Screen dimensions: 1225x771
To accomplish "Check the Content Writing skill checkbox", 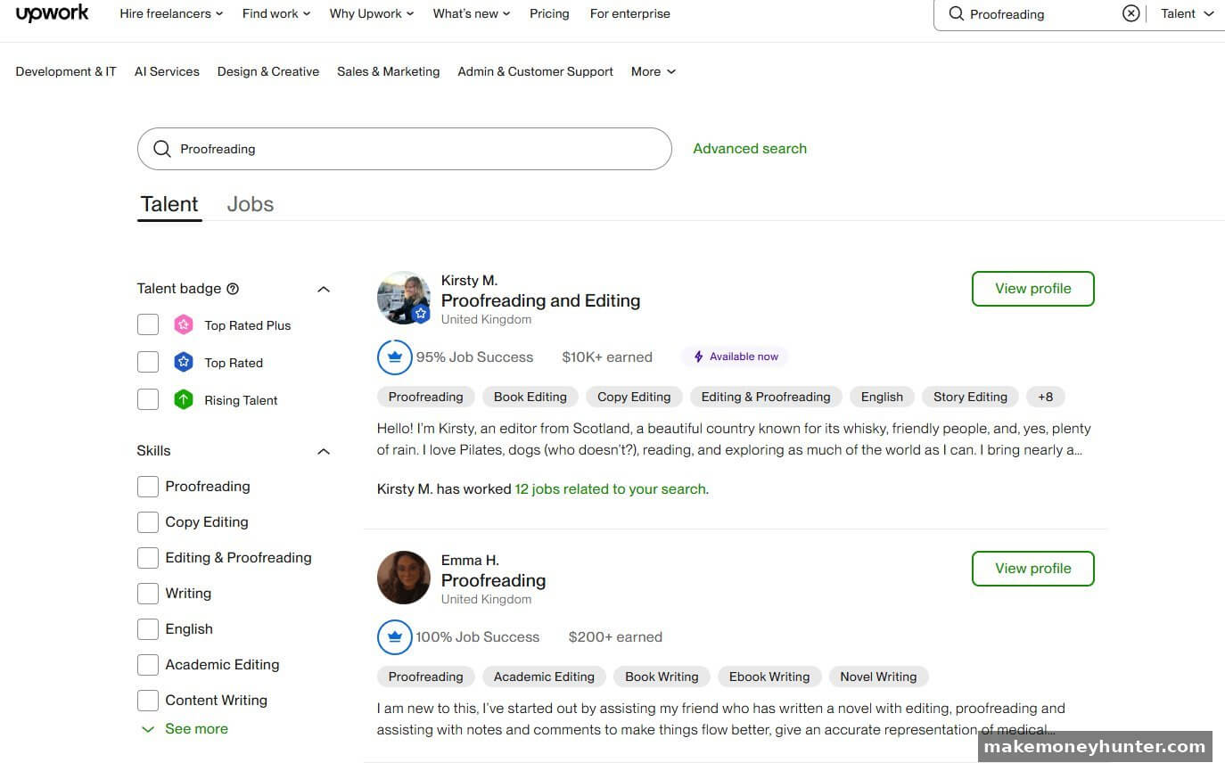I will point(148,701).
